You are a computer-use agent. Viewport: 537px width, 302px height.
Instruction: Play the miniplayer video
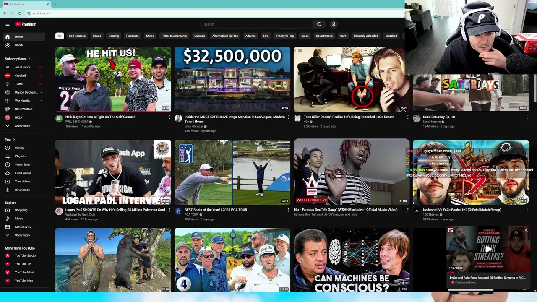click(x=487, y=250)
